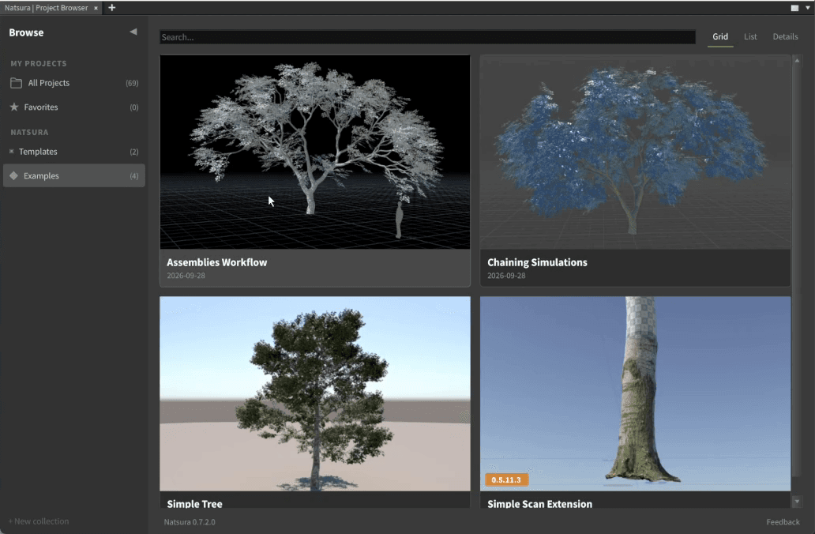Switch to the List view tab
The image size is (815, 534).
tap(750, 37)
